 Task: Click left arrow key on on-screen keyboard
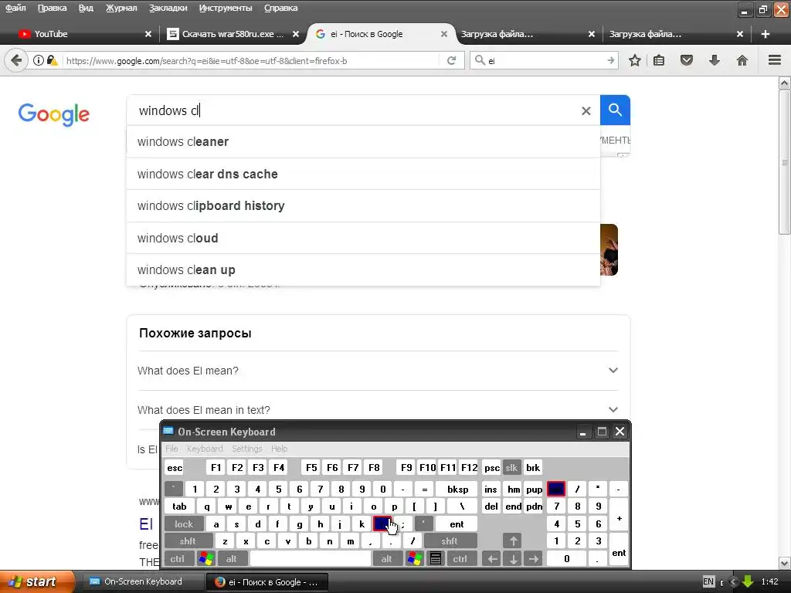click(x=492, y=559)
